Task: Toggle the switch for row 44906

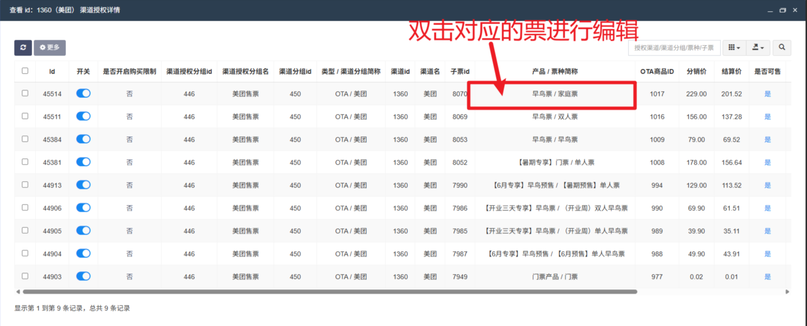Action: pos(83,208)
